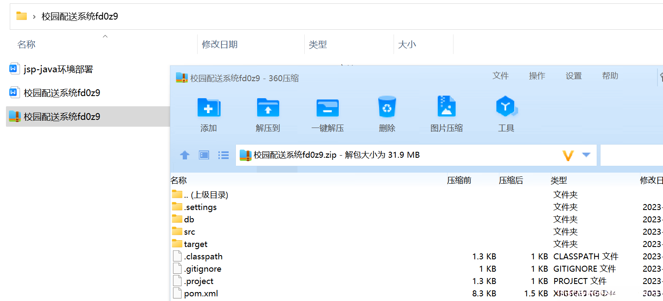This screenshot has height=301, width=663.
Task: Open the 工具 (Tools) icon
Action: point(506,106)
